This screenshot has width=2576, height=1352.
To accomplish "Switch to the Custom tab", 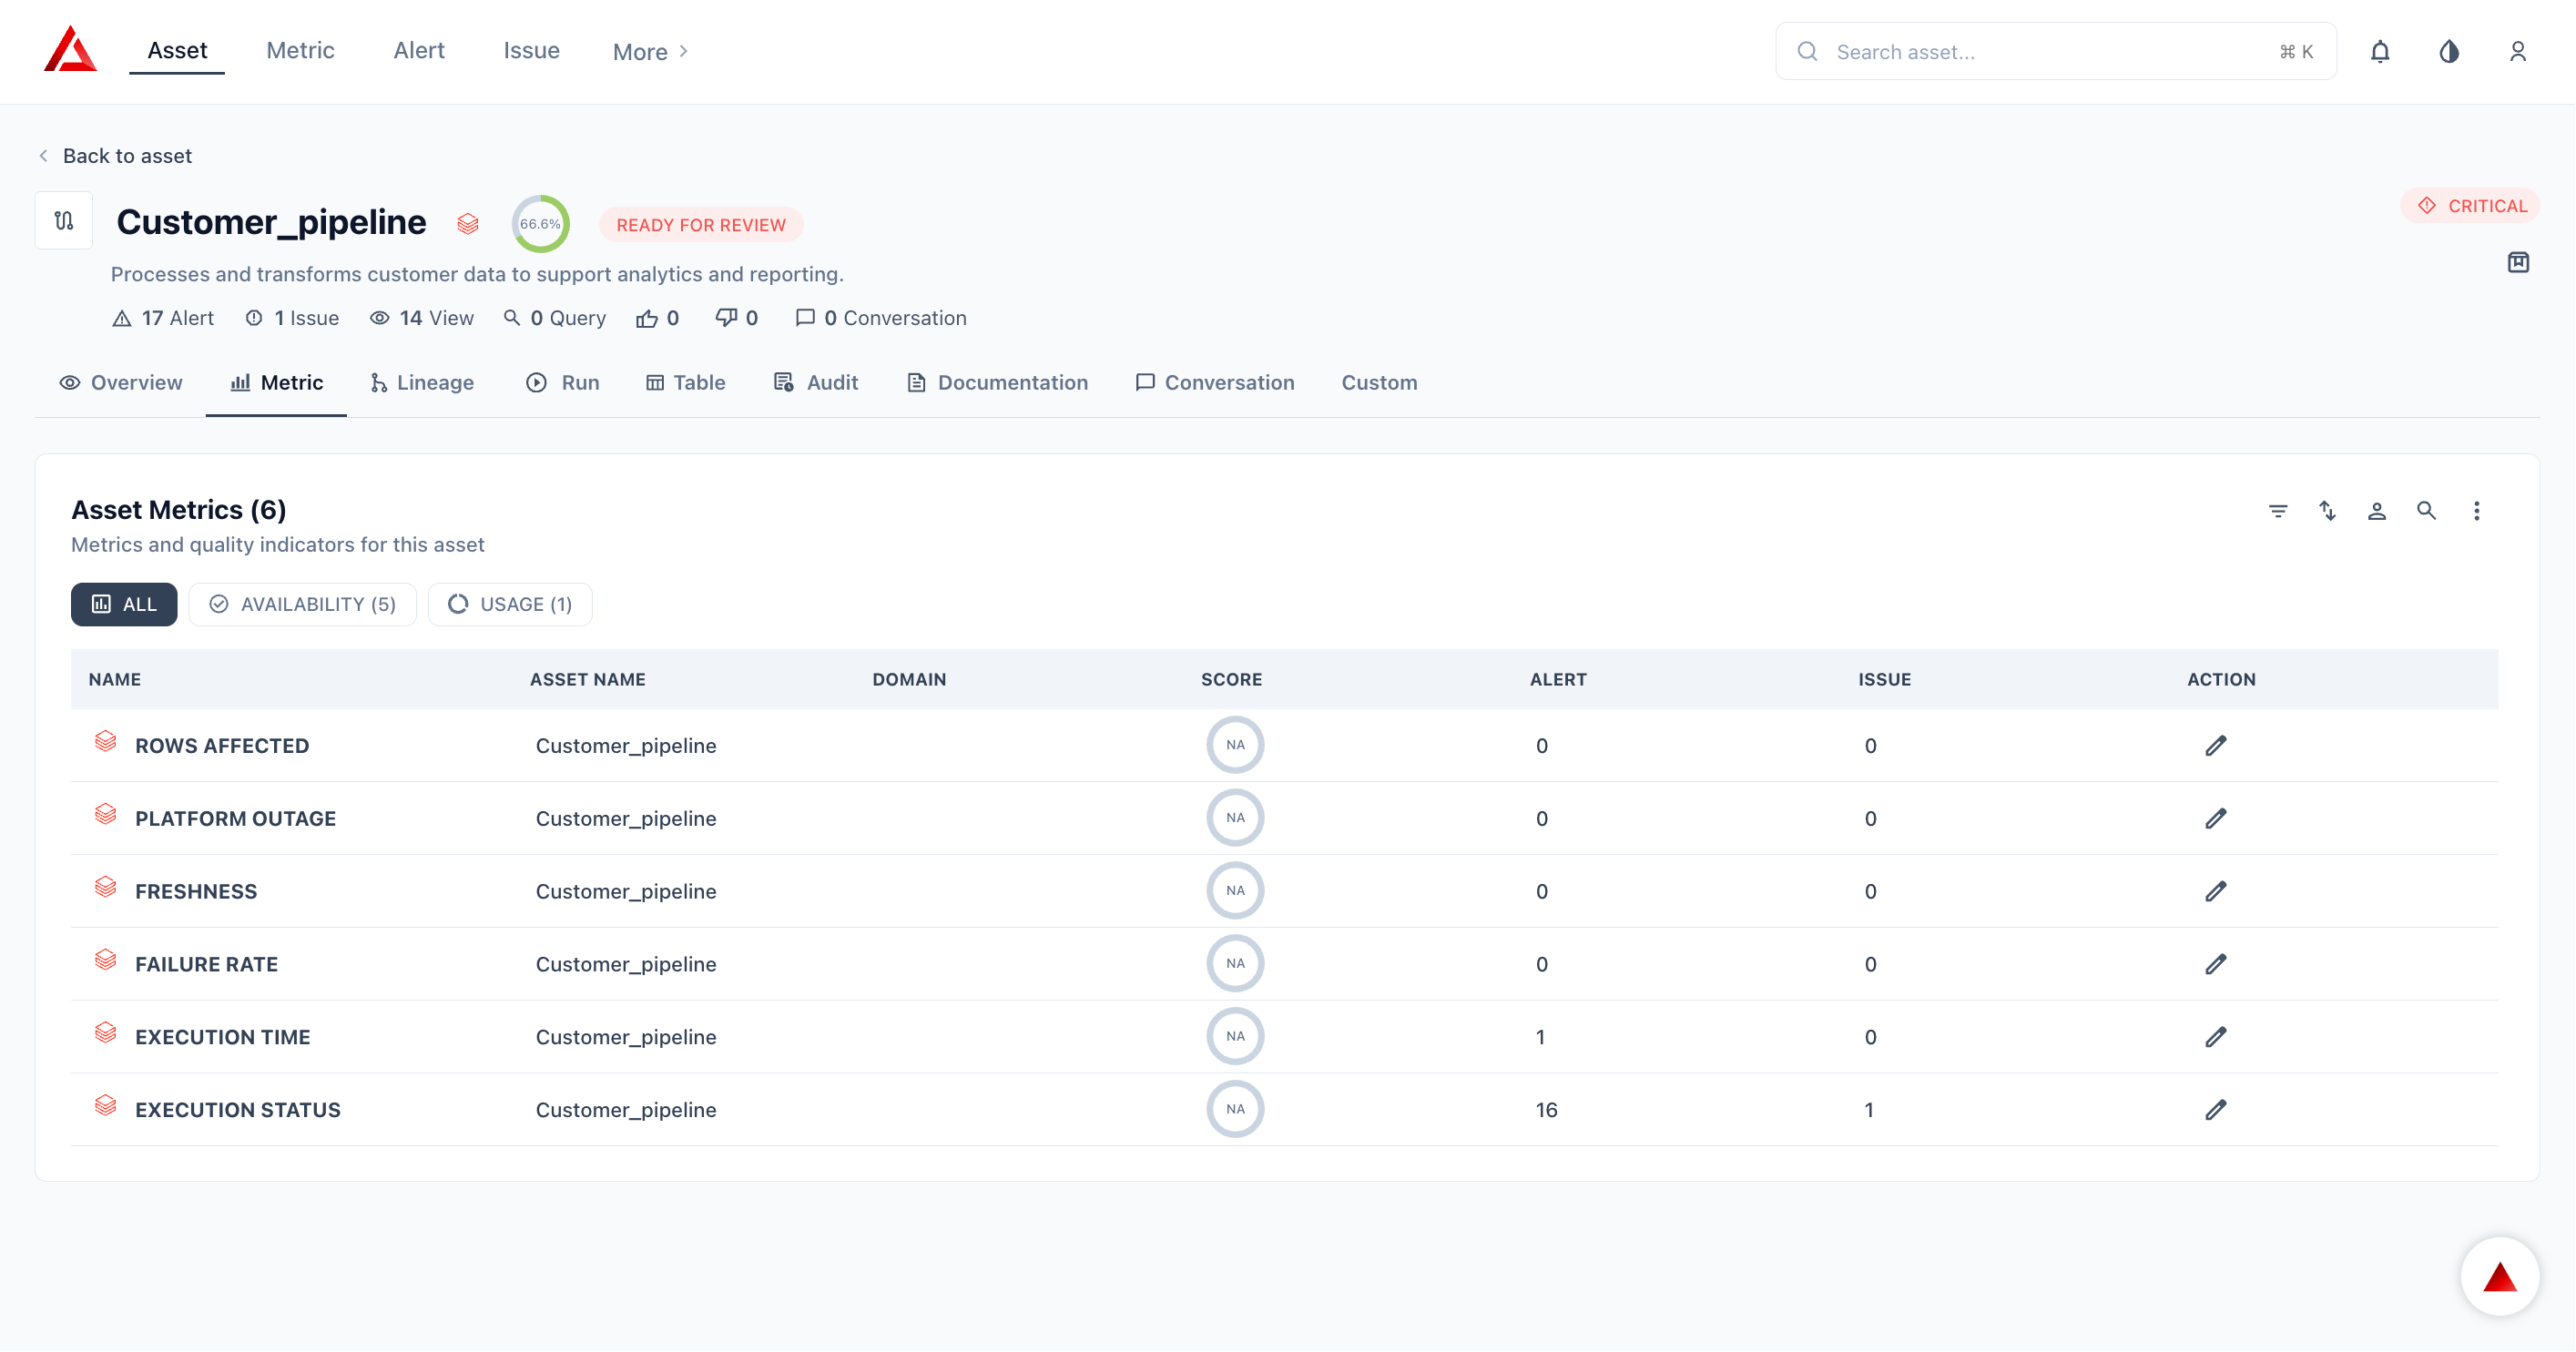I will point(1379,383).
